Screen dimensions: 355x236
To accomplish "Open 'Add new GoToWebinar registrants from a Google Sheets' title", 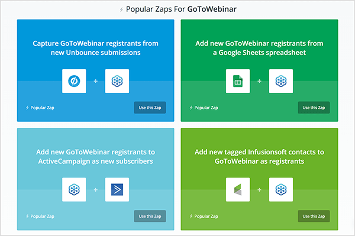I will (x=259, y=48).
